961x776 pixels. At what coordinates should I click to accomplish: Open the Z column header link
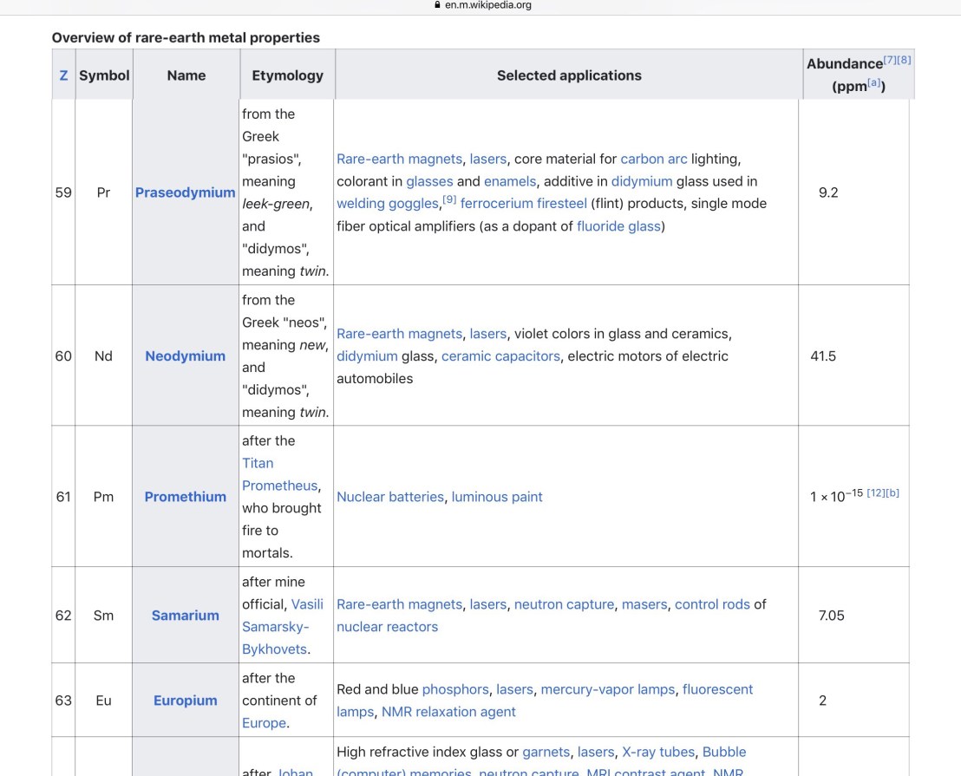[x=63, y=75]
